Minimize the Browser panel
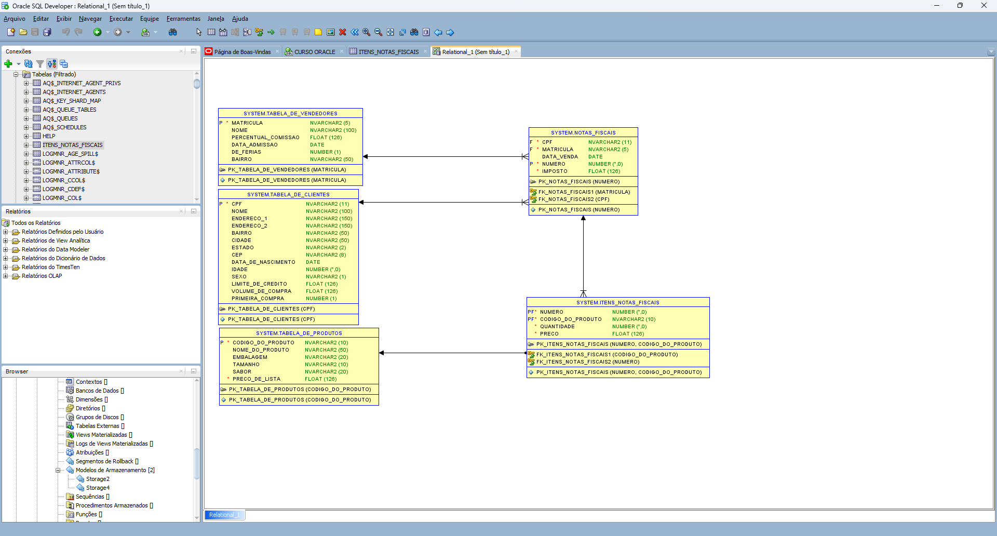997x536 pixels. tap(194, 371)
